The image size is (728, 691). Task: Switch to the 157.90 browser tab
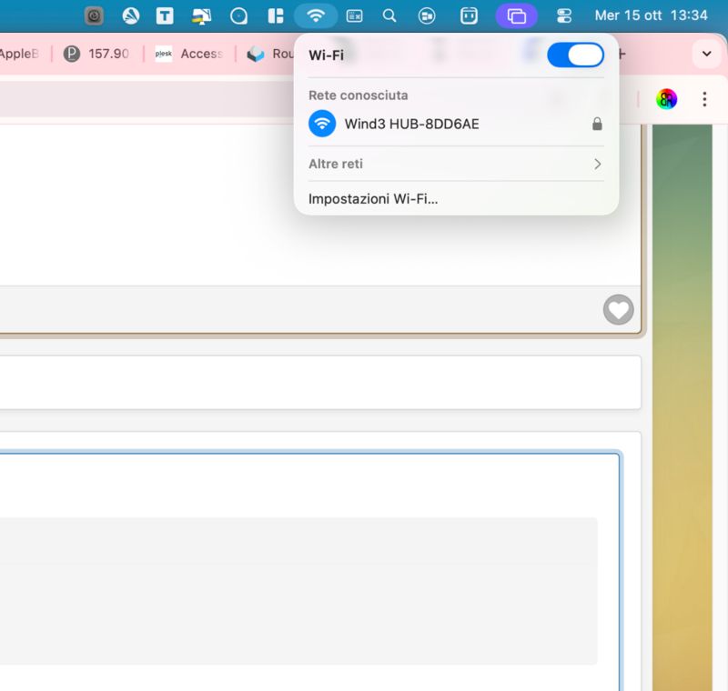(x=97, y=54)
